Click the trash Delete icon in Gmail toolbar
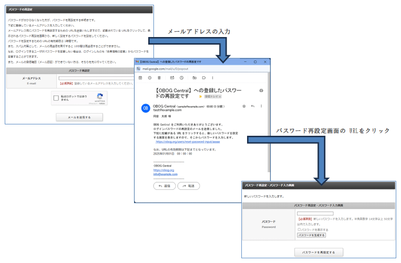This screenshot has height=263, width=401. pos(159,78)
